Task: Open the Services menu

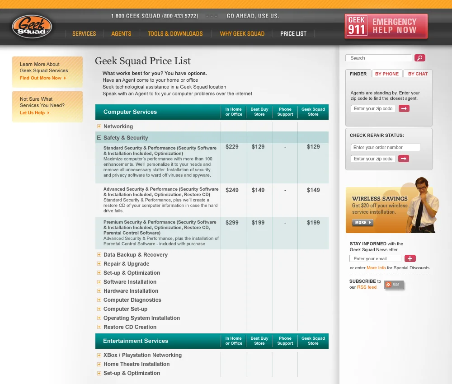Action: [x=84, y=34]
